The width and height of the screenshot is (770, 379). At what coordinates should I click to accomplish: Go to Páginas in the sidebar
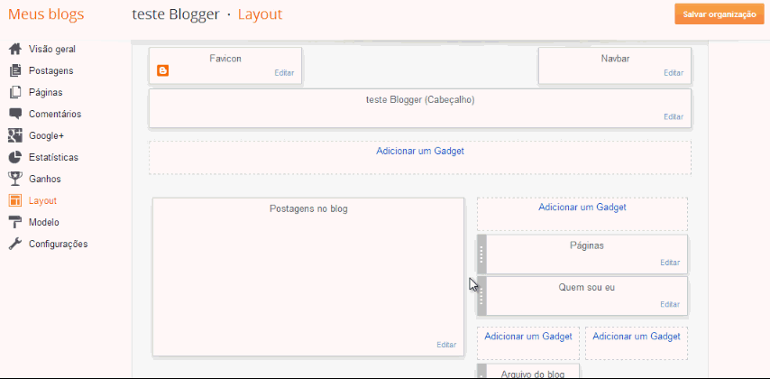[x=46, y=92]
